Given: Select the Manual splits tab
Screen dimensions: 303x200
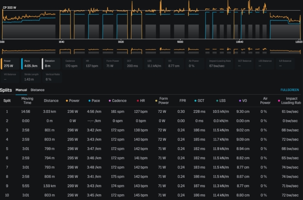Looking at the screenshot, I should pyautogui.click(x=21, y=90).
